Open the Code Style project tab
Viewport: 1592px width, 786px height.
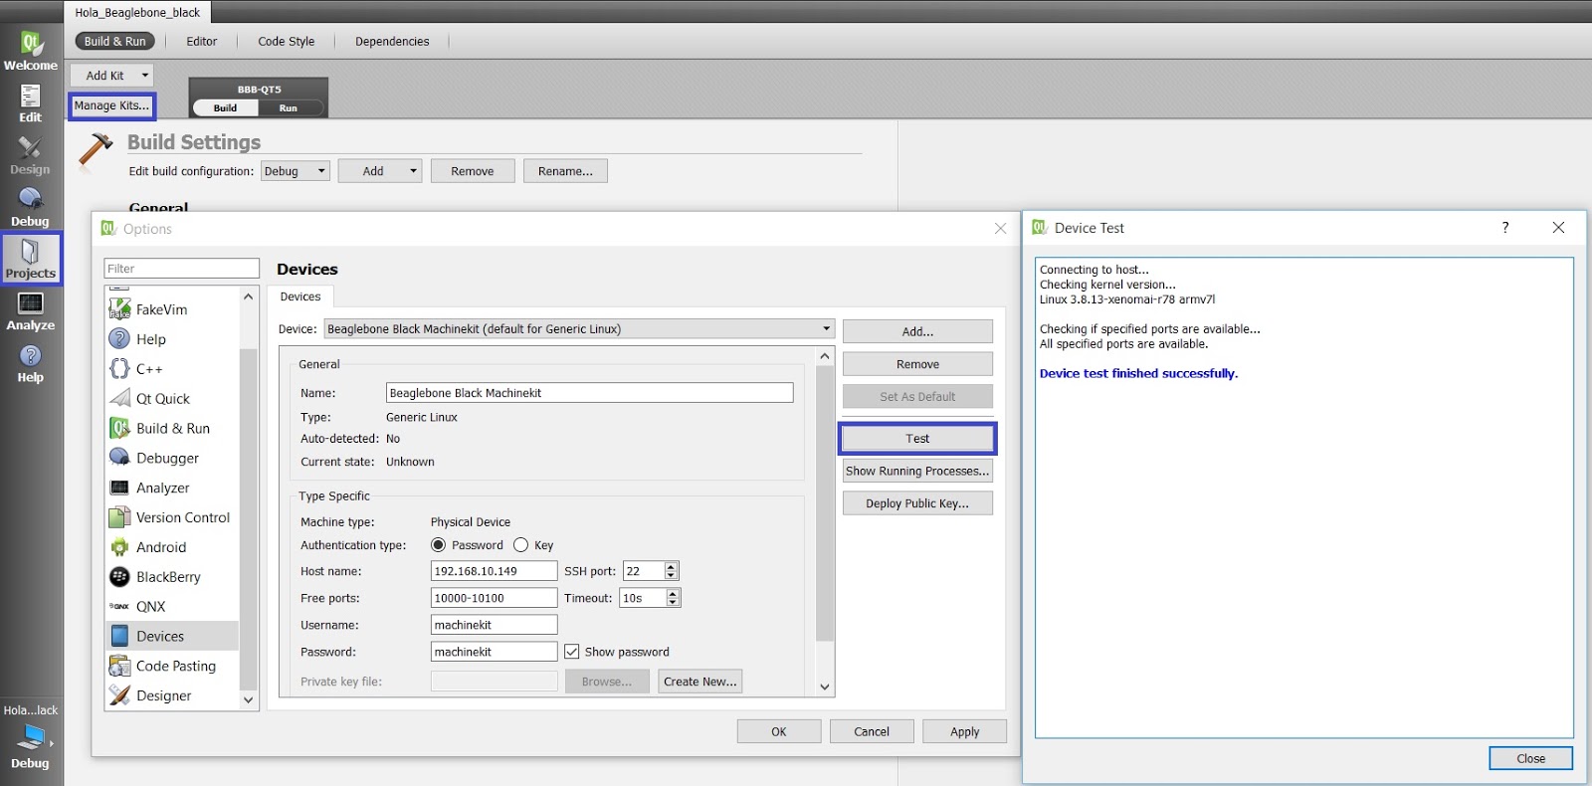click(x=287, y=41)
